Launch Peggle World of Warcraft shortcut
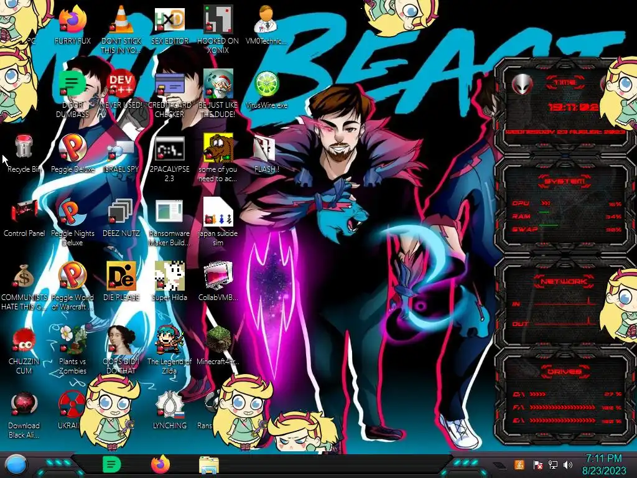This screenshot has height=478, width=637. [72, 277]
